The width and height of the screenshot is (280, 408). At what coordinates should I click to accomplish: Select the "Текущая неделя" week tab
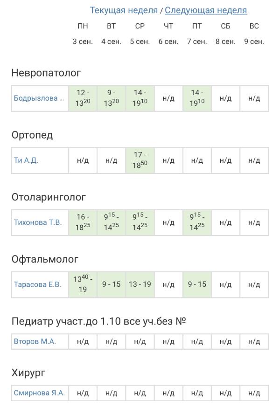(123, 10)
